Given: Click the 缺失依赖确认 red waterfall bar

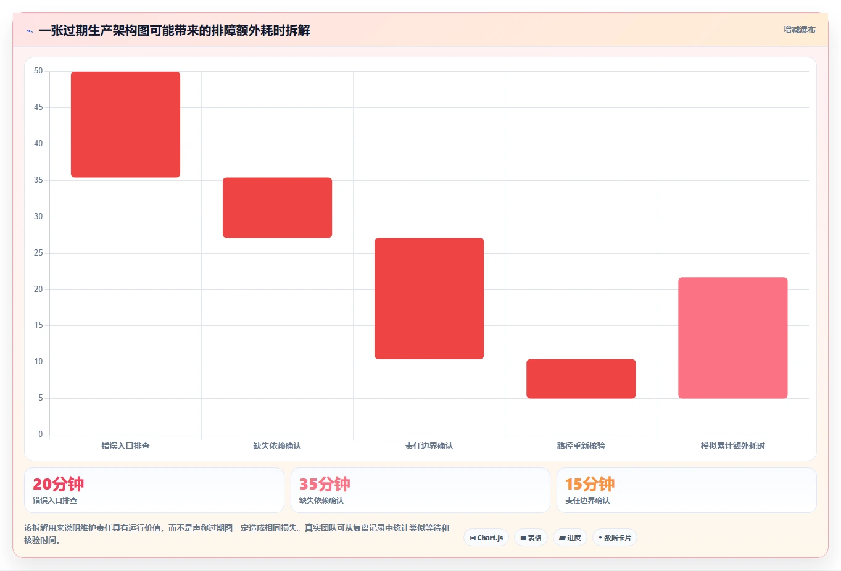Looking at the screenshot, I should point(277,207).
